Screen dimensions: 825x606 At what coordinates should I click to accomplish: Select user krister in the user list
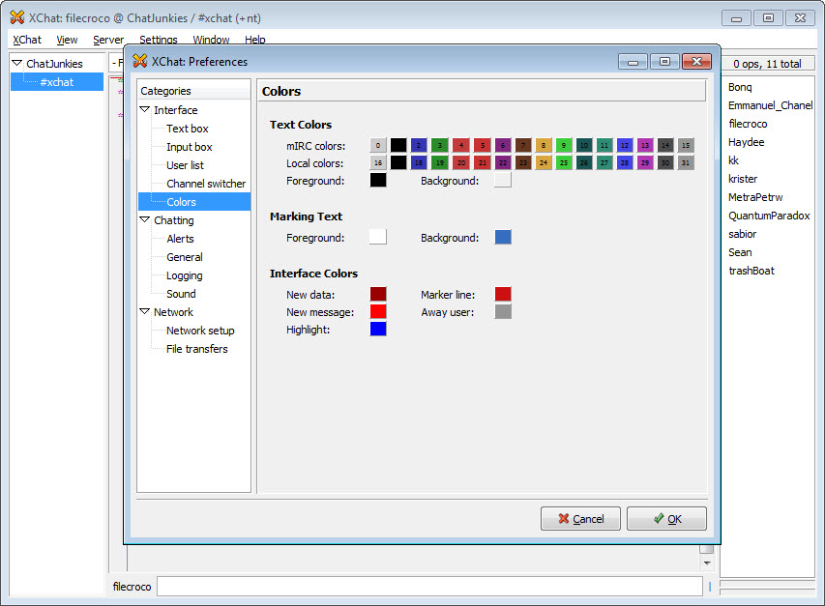coord(743,179)
